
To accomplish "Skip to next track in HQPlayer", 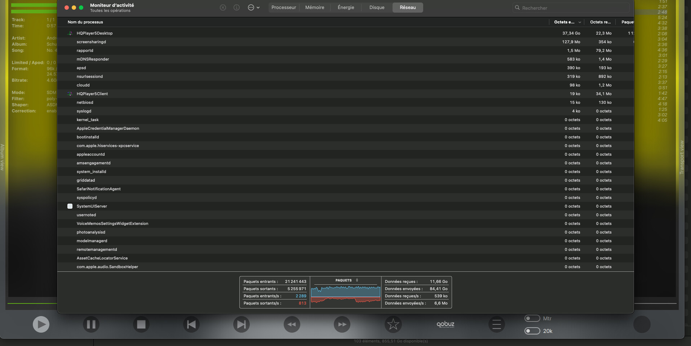I will coord(242,324).
